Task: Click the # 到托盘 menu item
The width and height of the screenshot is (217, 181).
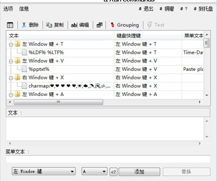Action: (x=203, y=9)
